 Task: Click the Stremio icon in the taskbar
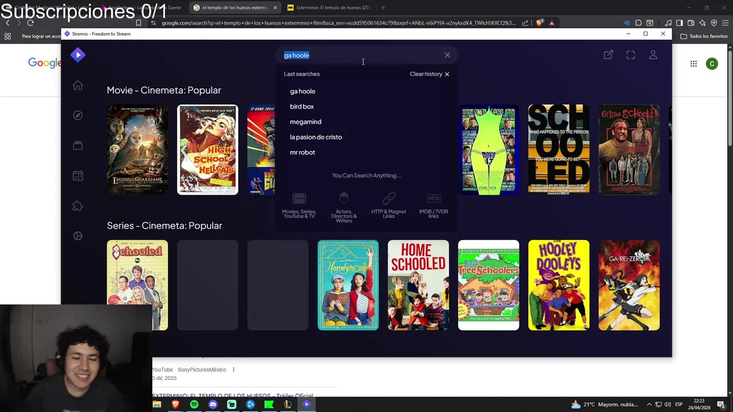click(306, 405)
